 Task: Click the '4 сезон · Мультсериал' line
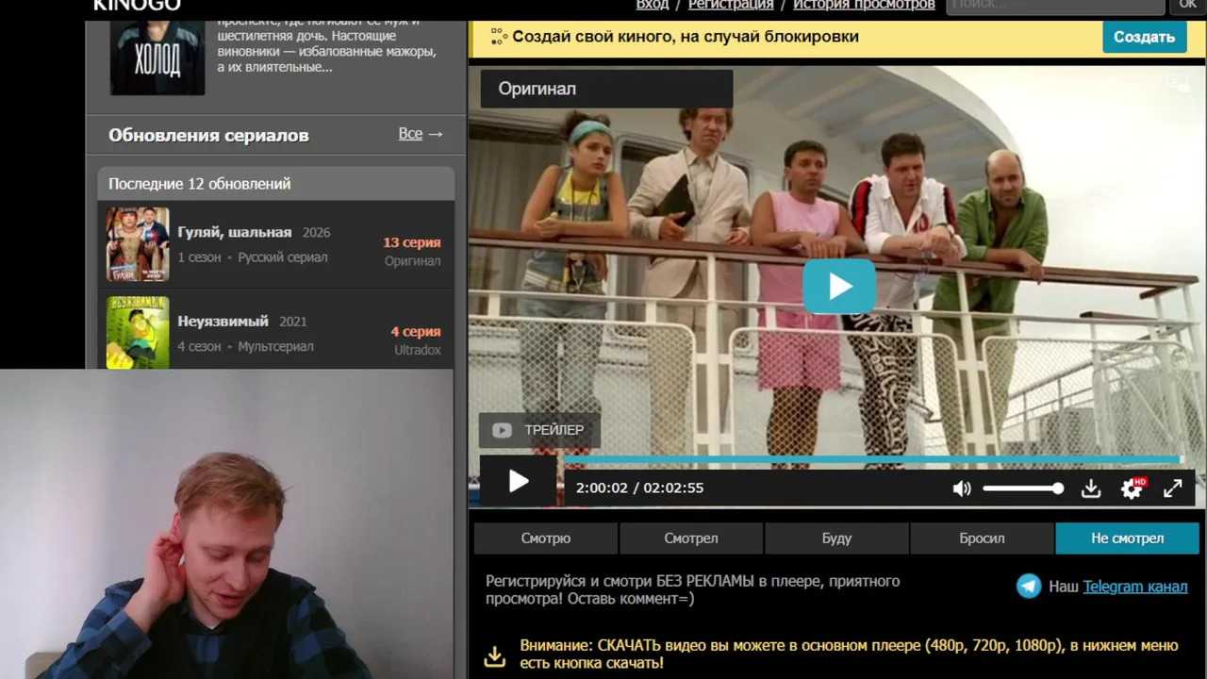pos(246,346)
